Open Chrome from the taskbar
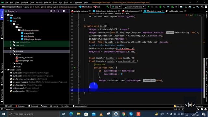Viewport: 208px width, 117px height. (x=123, y=114)
